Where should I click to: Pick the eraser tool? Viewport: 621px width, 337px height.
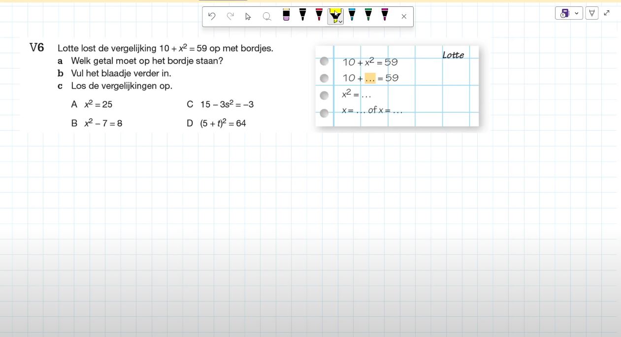click(286, 15)
